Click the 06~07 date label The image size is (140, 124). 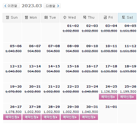tap(35, 46)
